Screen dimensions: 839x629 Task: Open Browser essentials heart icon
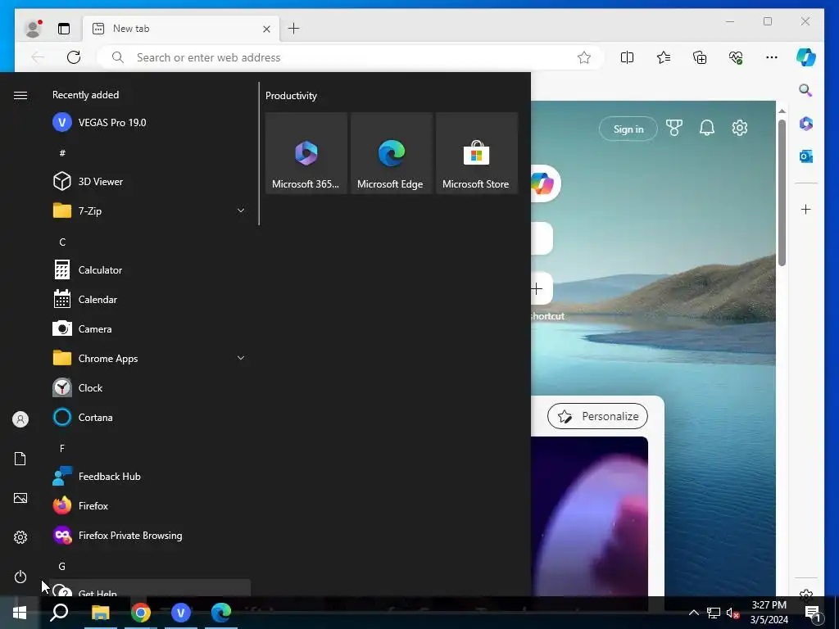[x=736, y=57]
